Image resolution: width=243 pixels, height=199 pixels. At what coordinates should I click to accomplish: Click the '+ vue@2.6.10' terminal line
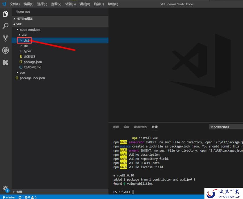[124, 175]
